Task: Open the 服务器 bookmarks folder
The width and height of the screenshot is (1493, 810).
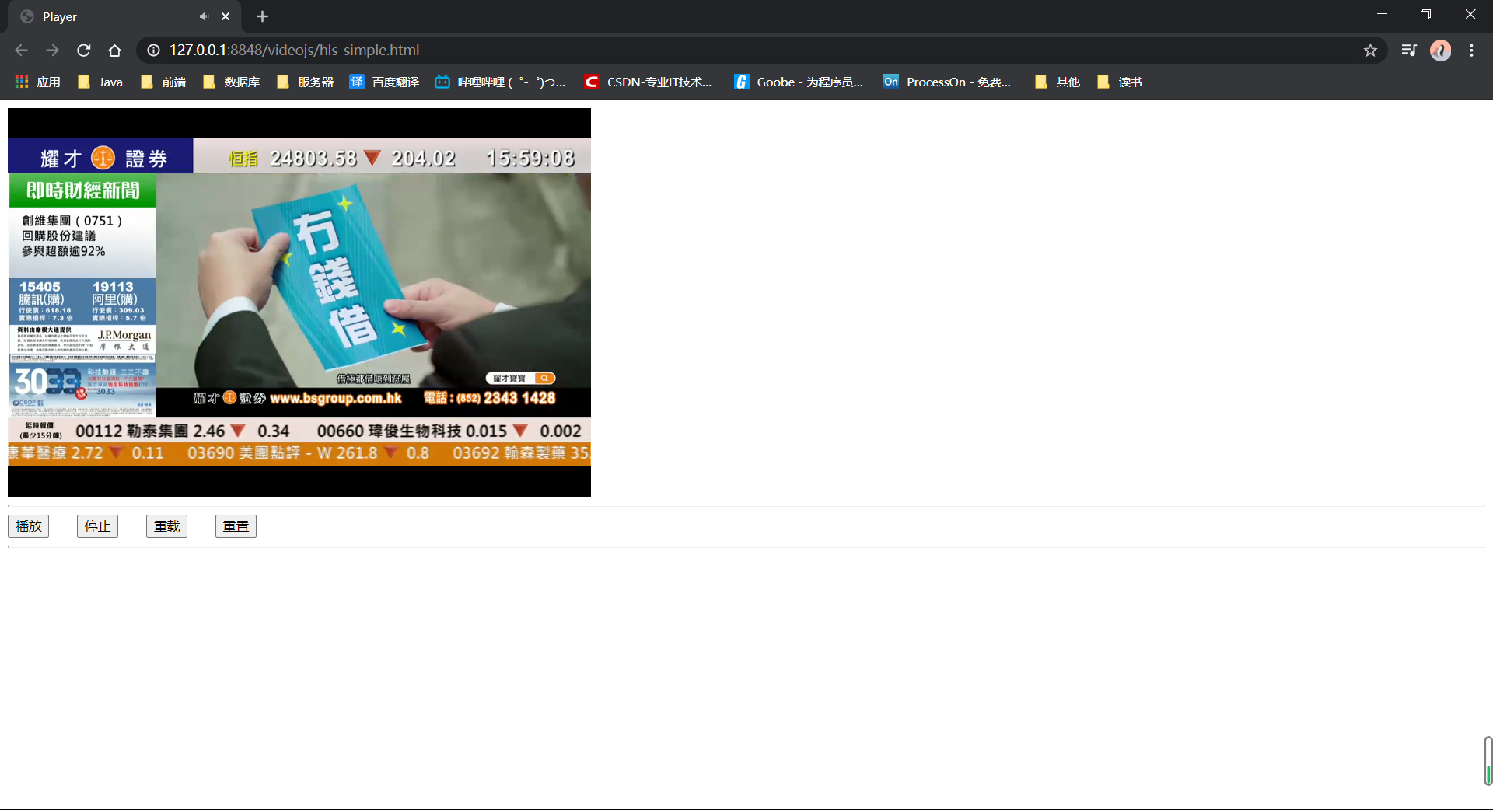Action: (305, 82)
